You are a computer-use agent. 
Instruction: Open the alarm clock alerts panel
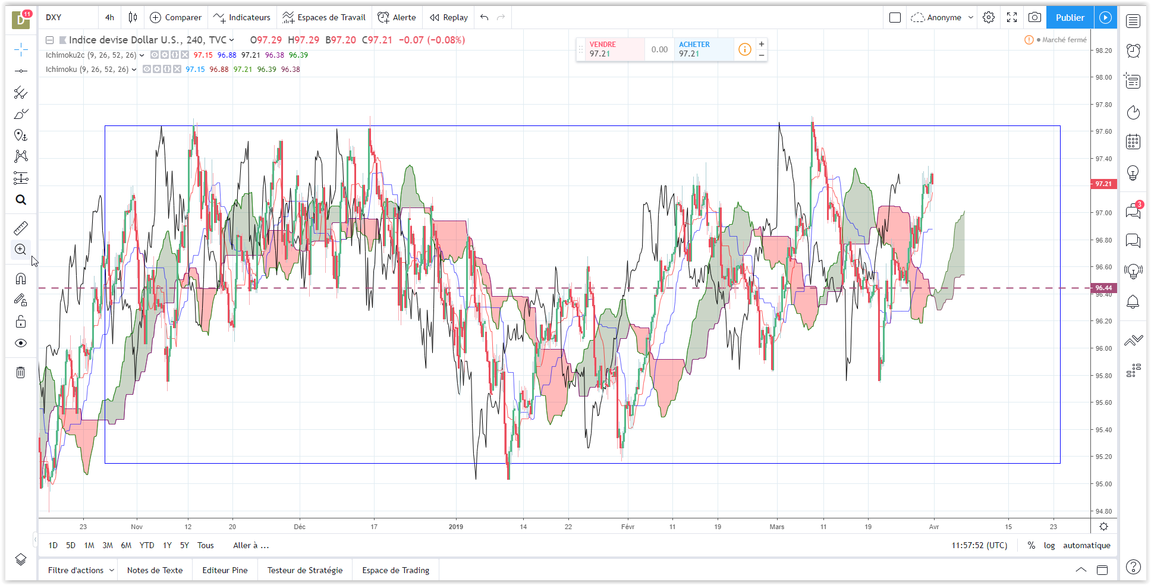coord(1133,51)
